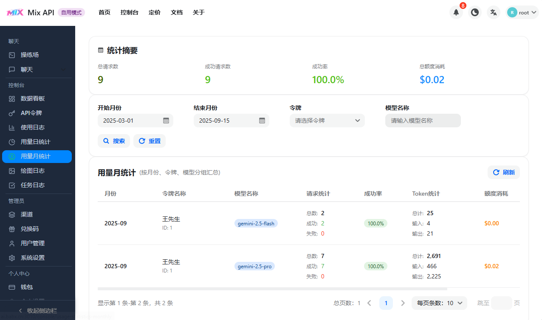The height and width of the screenshot is (320, 542).
Task: Open the notifications bell icon
Action: (456, 12)
